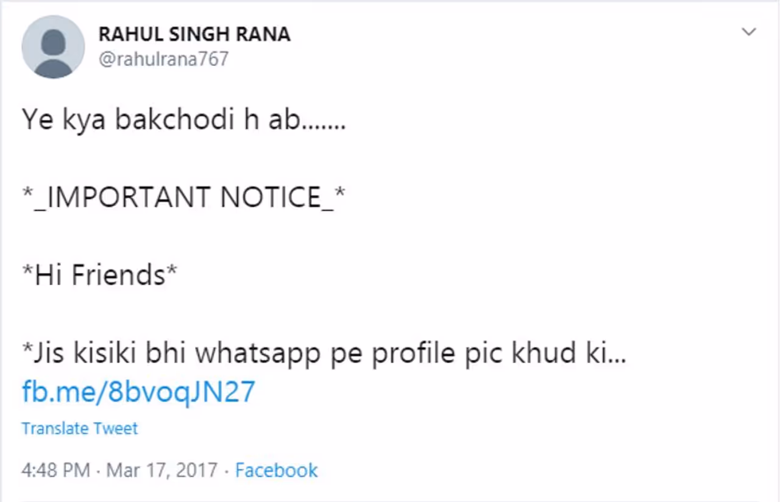Click the word "Friends" in the tweet
The width and height of the screenshot is (780, 502).
119,275
